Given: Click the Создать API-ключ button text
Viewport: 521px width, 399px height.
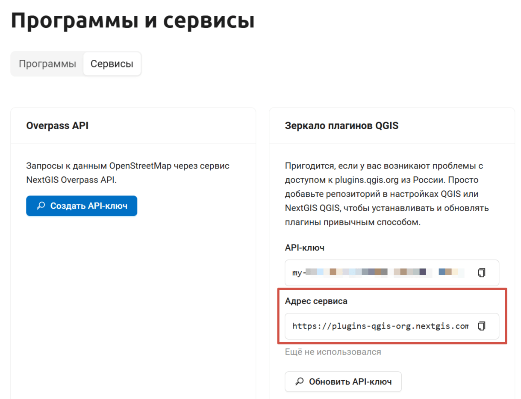Looking at the screenshot, I should pos(89,206).
